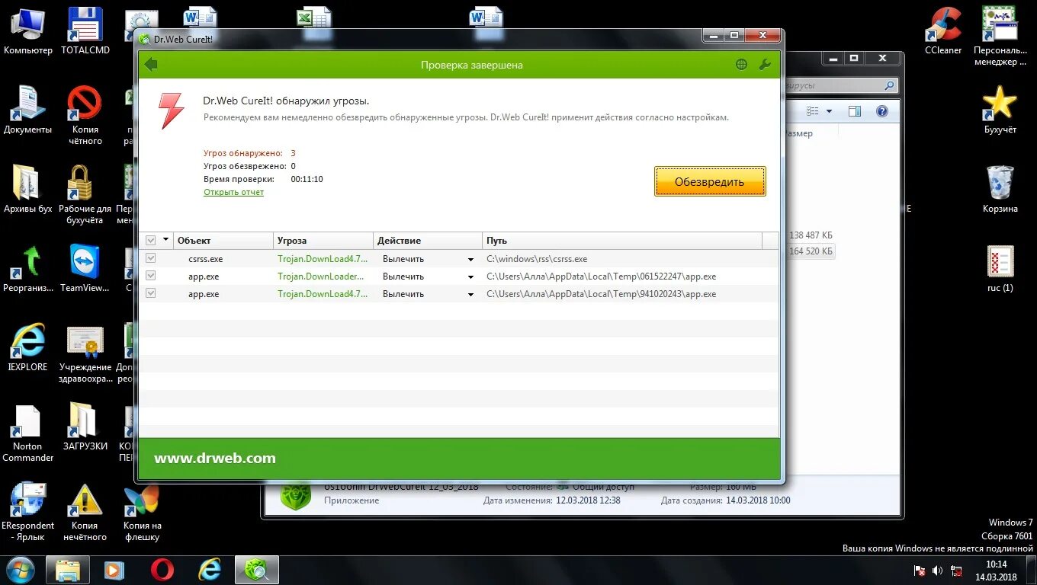Open the Открыть отчет link
The height and width of the screenshot is (585, 1037).
pos(233,192)
